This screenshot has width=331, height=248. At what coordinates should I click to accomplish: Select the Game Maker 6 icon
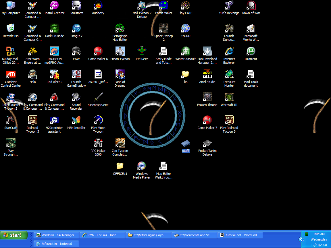[98, 52]
